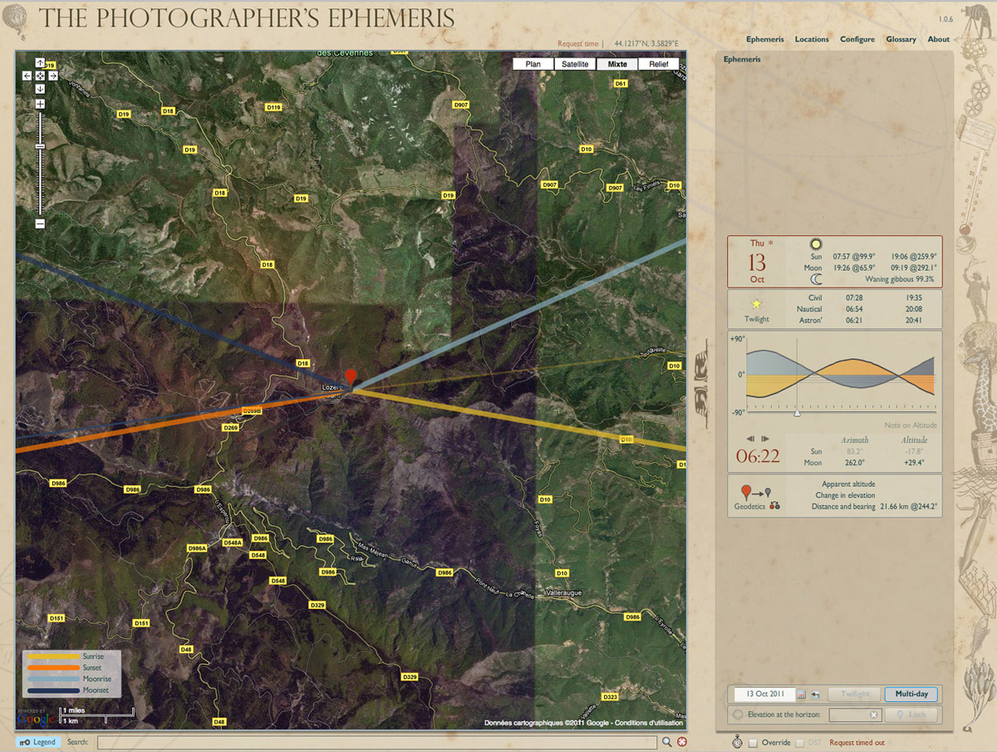Viewport: 997px width, 752px height.
Task: Click the date field showing 13 Oct 2011
Action: (764, 695)
